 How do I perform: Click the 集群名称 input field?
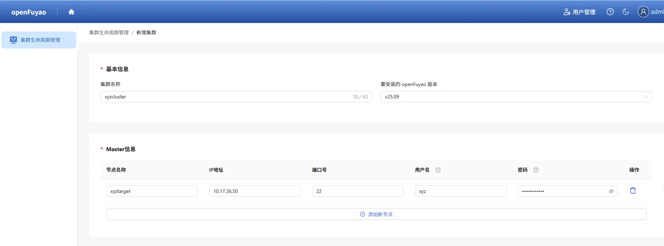(x=226, y=97)
